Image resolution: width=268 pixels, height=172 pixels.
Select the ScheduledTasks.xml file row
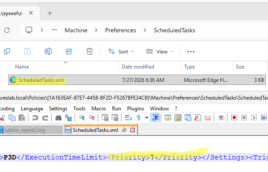(137, 80)
